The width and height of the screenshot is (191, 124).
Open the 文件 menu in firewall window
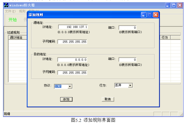click(x=10, y=11)
